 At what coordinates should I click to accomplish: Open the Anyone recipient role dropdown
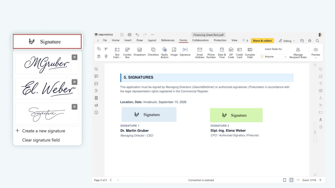pos(273,57)
